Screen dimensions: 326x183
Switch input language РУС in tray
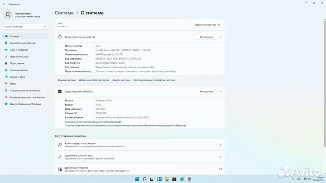click(x=298, y=179)
